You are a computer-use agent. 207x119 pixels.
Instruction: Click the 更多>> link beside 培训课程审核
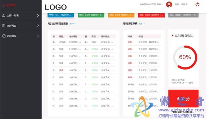(142, 24)
